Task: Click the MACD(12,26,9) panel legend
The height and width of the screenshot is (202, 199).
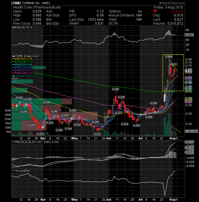Action: click(35, 142)
